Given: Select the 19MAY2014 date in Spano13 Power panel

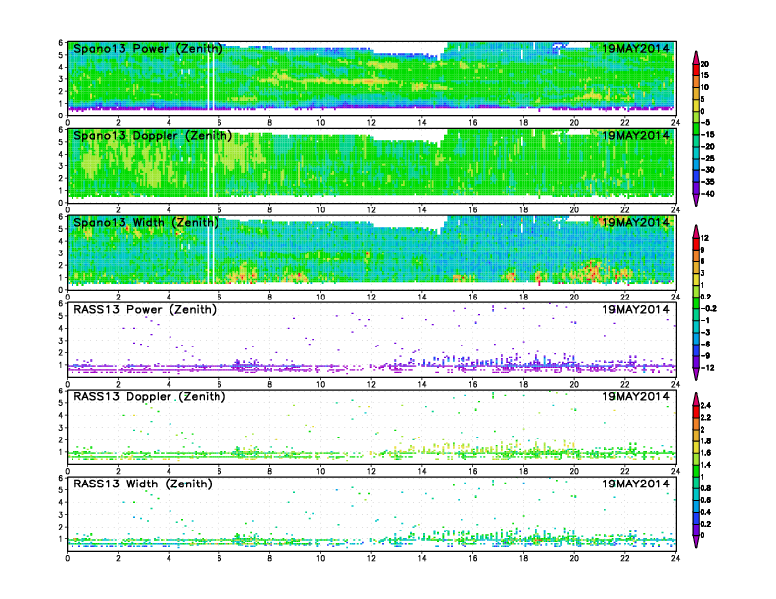Looking at the screenshot, I should coord(636,48).
